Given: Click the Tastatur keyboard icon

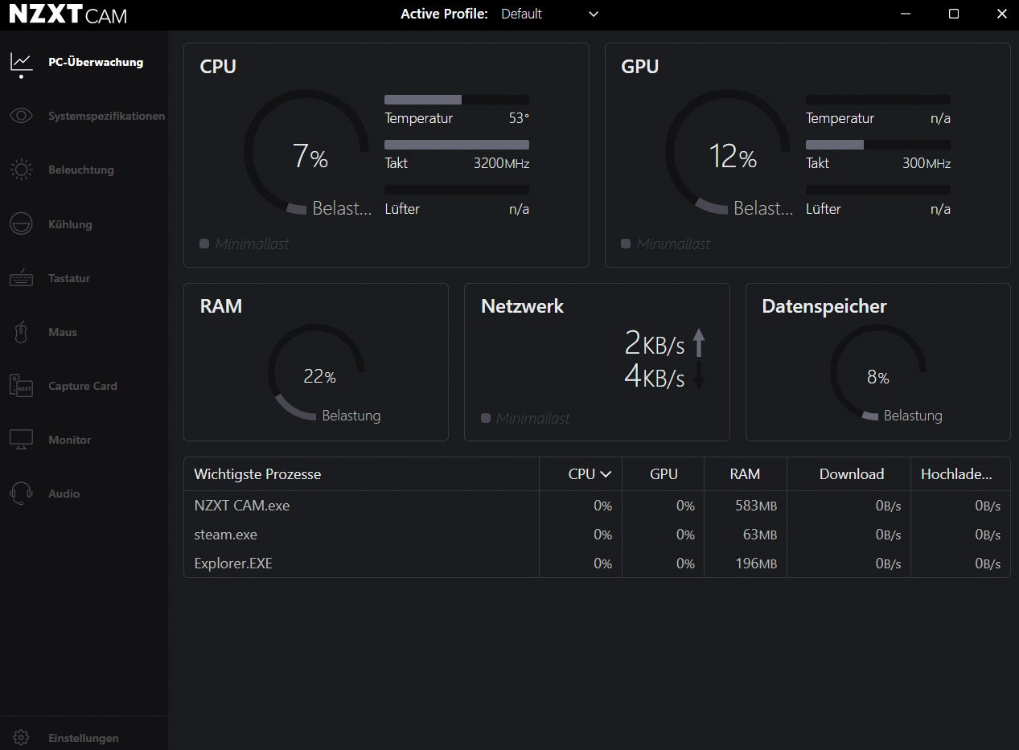Looking at the screenshot, I should 21,278.
